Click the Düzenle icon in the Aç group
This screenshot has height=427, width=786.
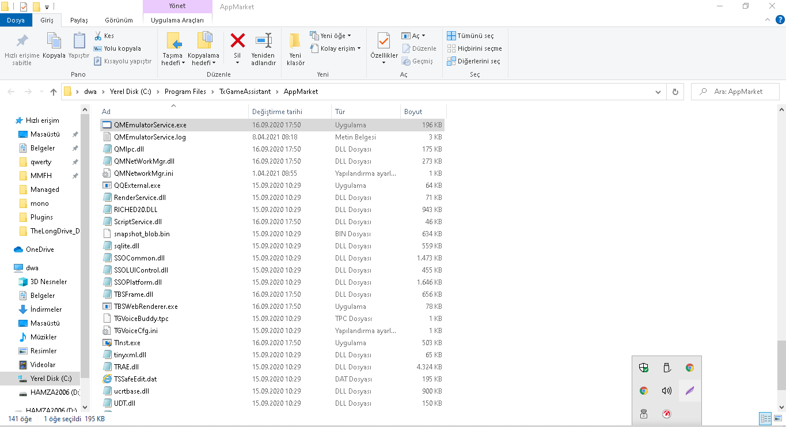pos(407,48)
